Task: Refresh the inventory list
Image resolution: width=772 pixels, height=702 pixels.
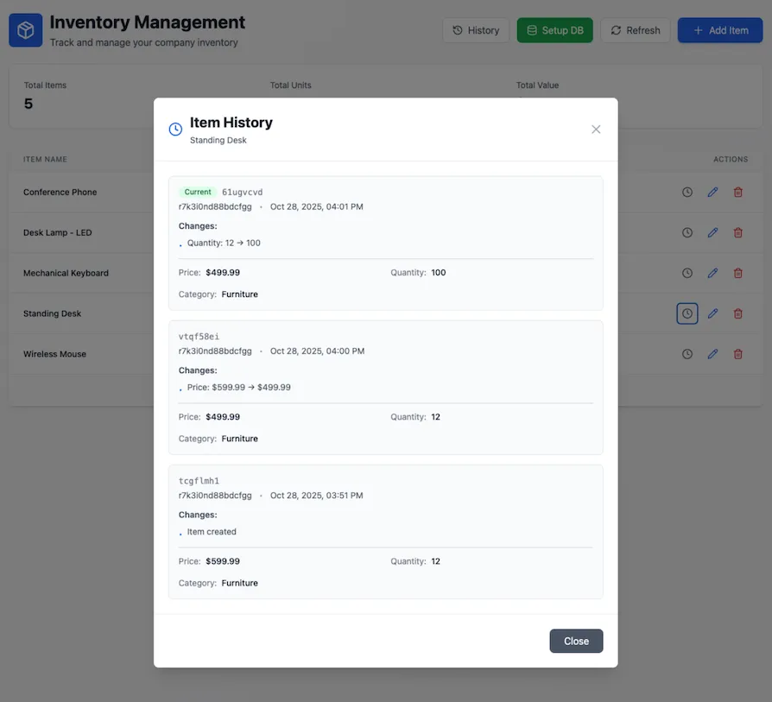Action: (x=635, y=30)
